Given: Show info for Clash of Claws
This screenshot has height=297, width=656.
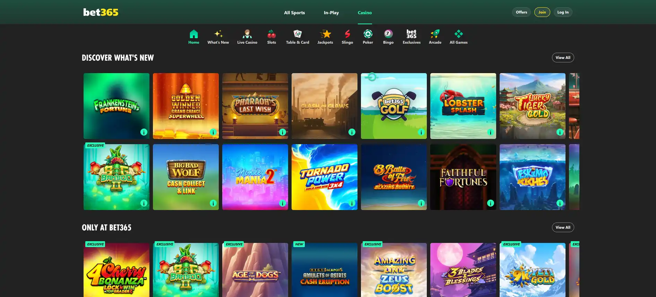Looking at the screenshot, I should click(x=352, y=132).
